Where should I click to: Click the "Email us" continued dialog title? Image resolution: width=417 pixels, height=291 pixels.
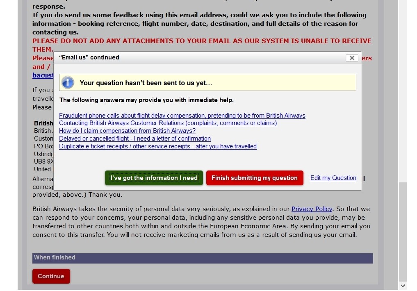[x=89, y=57]
